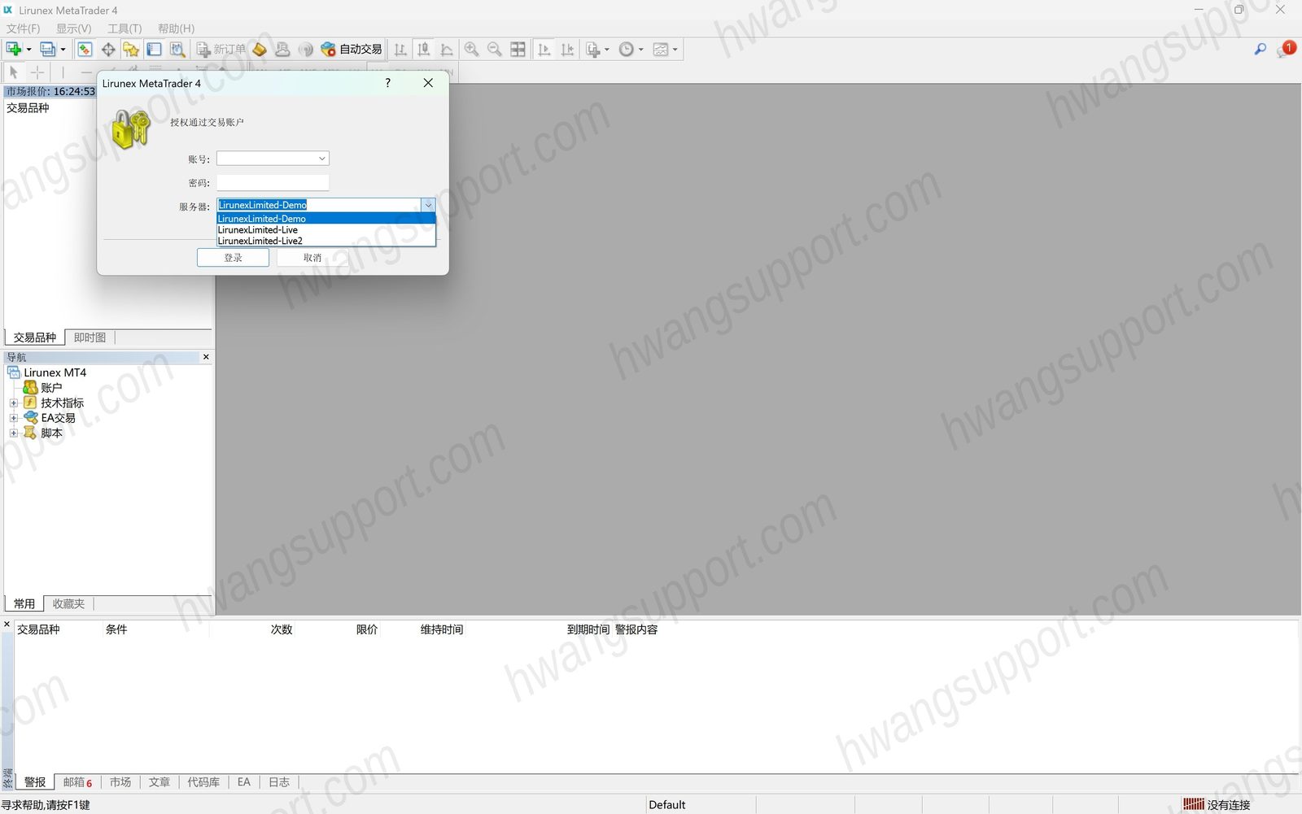Screen dimensions: 1302x814
Task: Collapse the 服务器 server dropdown arrow
Action: [x=428, y=205]
